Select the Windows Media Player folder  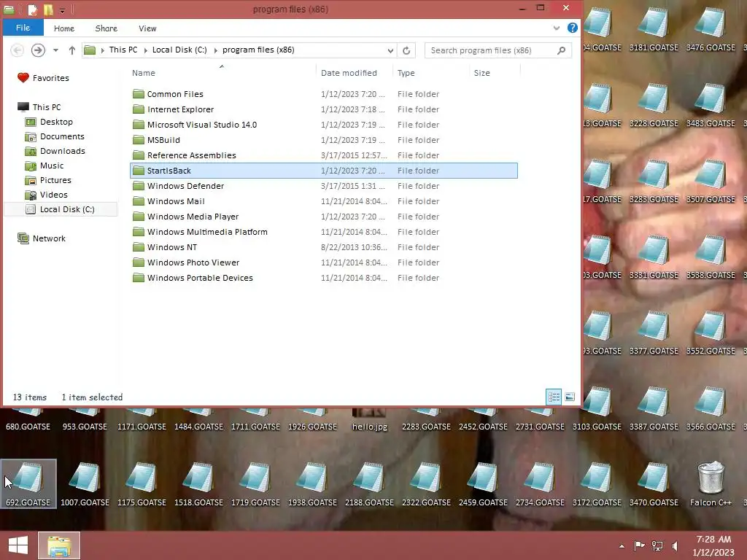pyautogui.click(x=193, y=217)
